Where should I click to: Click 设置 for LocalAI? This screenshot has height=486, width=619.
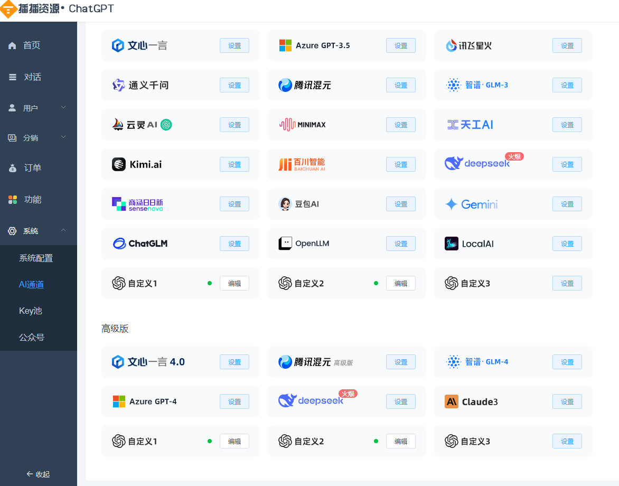(567, 244)
